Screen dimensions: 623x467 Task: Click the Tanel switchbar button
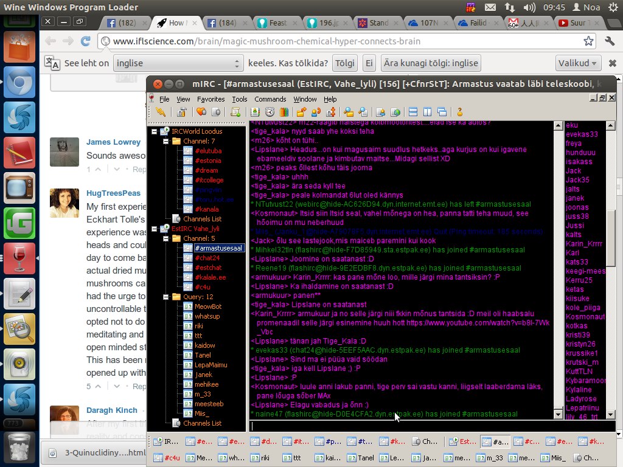[x=361, y=458]
